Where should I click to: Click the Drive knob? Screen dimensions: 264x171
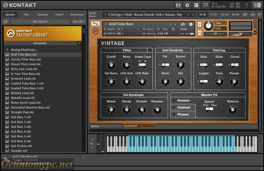pos(165,81)
